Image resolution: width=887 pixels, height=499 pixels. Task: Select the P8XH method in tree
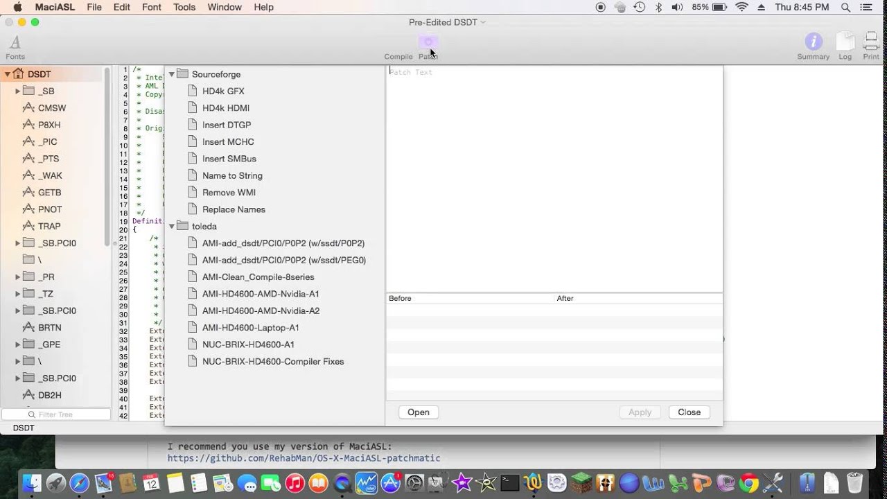[x=49, y=125]
